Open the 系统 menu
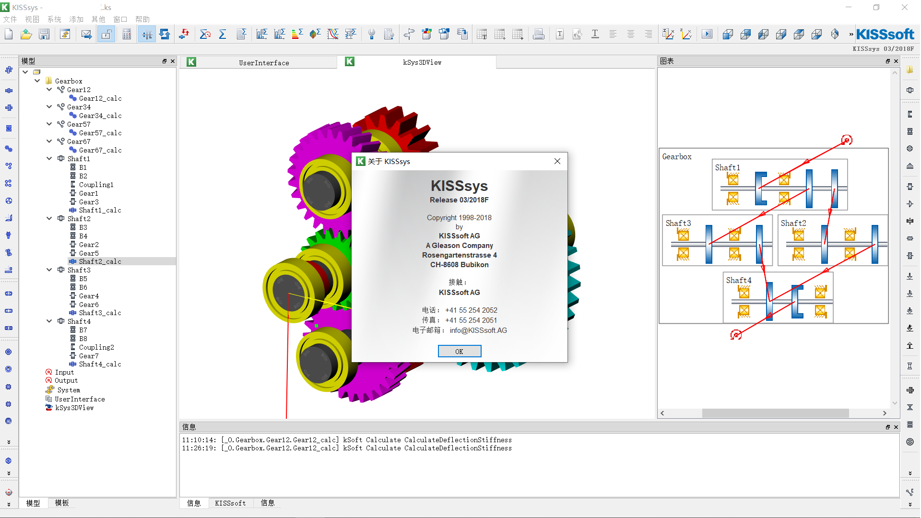The width and height of the screenshot is (921, 518). pos(54,19)
